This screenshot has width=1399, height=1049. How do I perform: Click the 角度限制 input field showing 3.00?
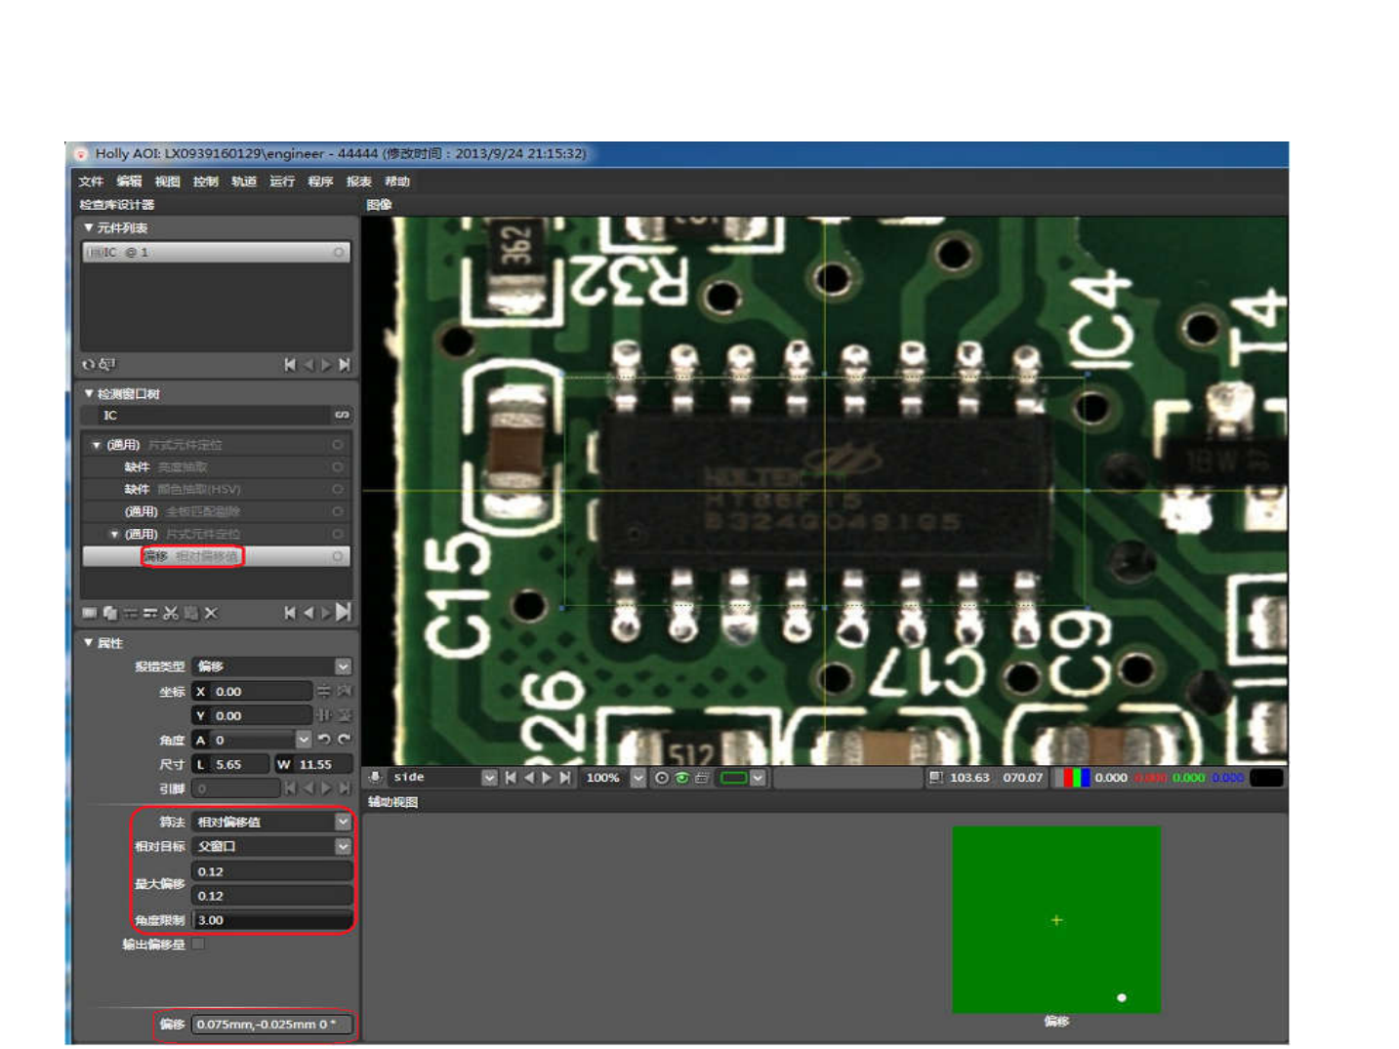(272, 920)
